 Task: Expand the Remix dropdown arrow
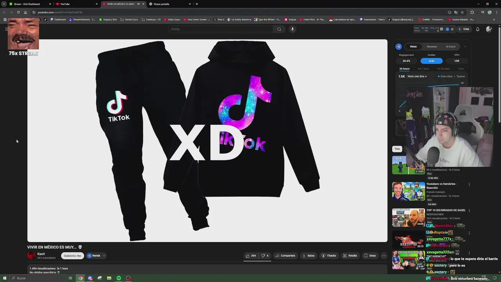pyautogui.click(x=104, y=256)
